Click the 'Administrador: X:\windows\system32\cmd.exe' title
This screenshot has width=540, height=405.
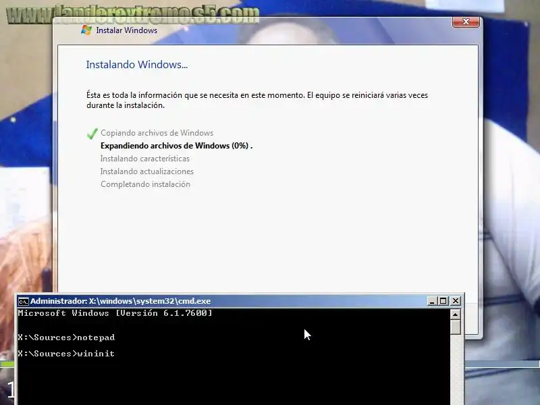coord(121,301)
